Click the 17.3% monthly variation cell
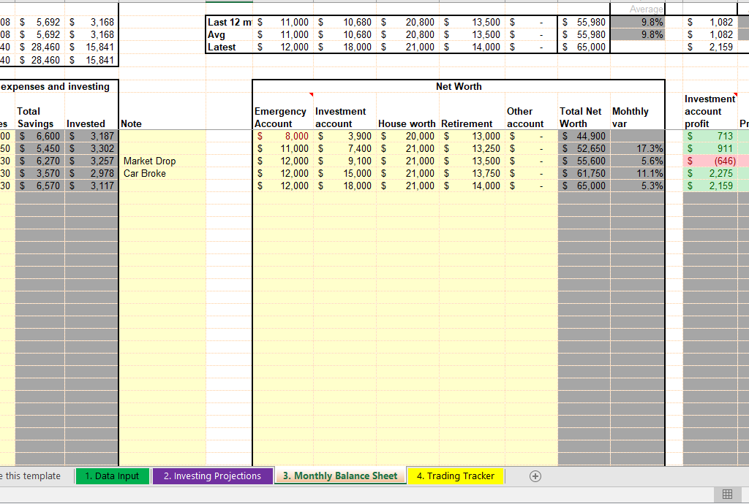This screenshot has width=749, height=504. coord(637,148)
